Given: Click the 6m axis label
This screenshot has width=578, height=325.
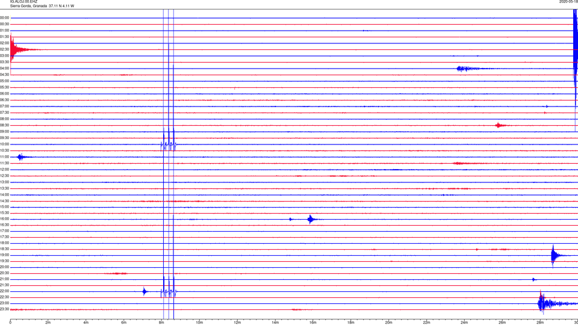Looking at the screenshot, I should [x=124, y=323].
